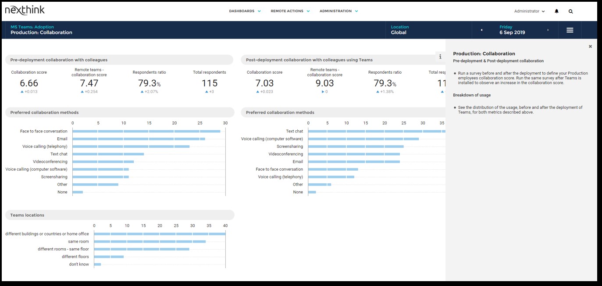Click the info icon beside post-deployment header
The image size is (602, 286).
[440, 57]
